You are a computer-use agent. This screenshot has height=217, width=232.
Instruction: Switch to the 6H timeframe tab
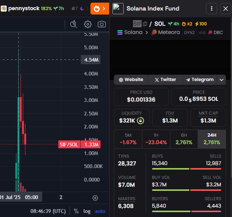click(x=184, y=139)
